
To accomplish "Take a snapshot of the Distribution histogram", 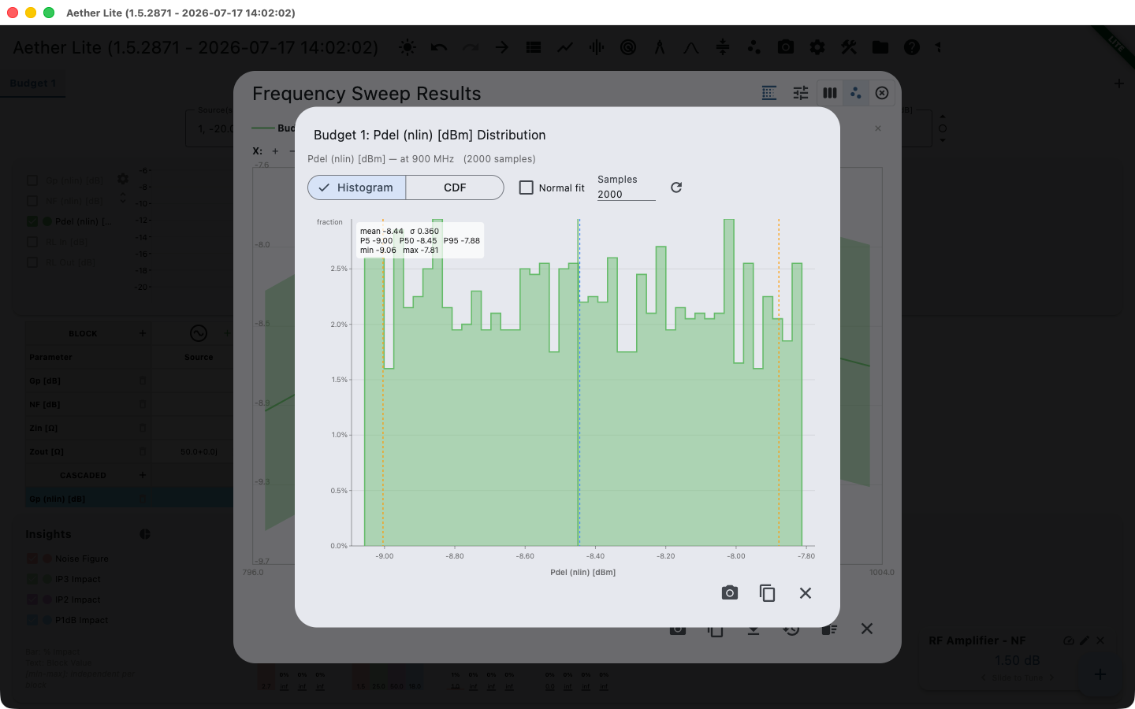I will (x=730, y=592).
